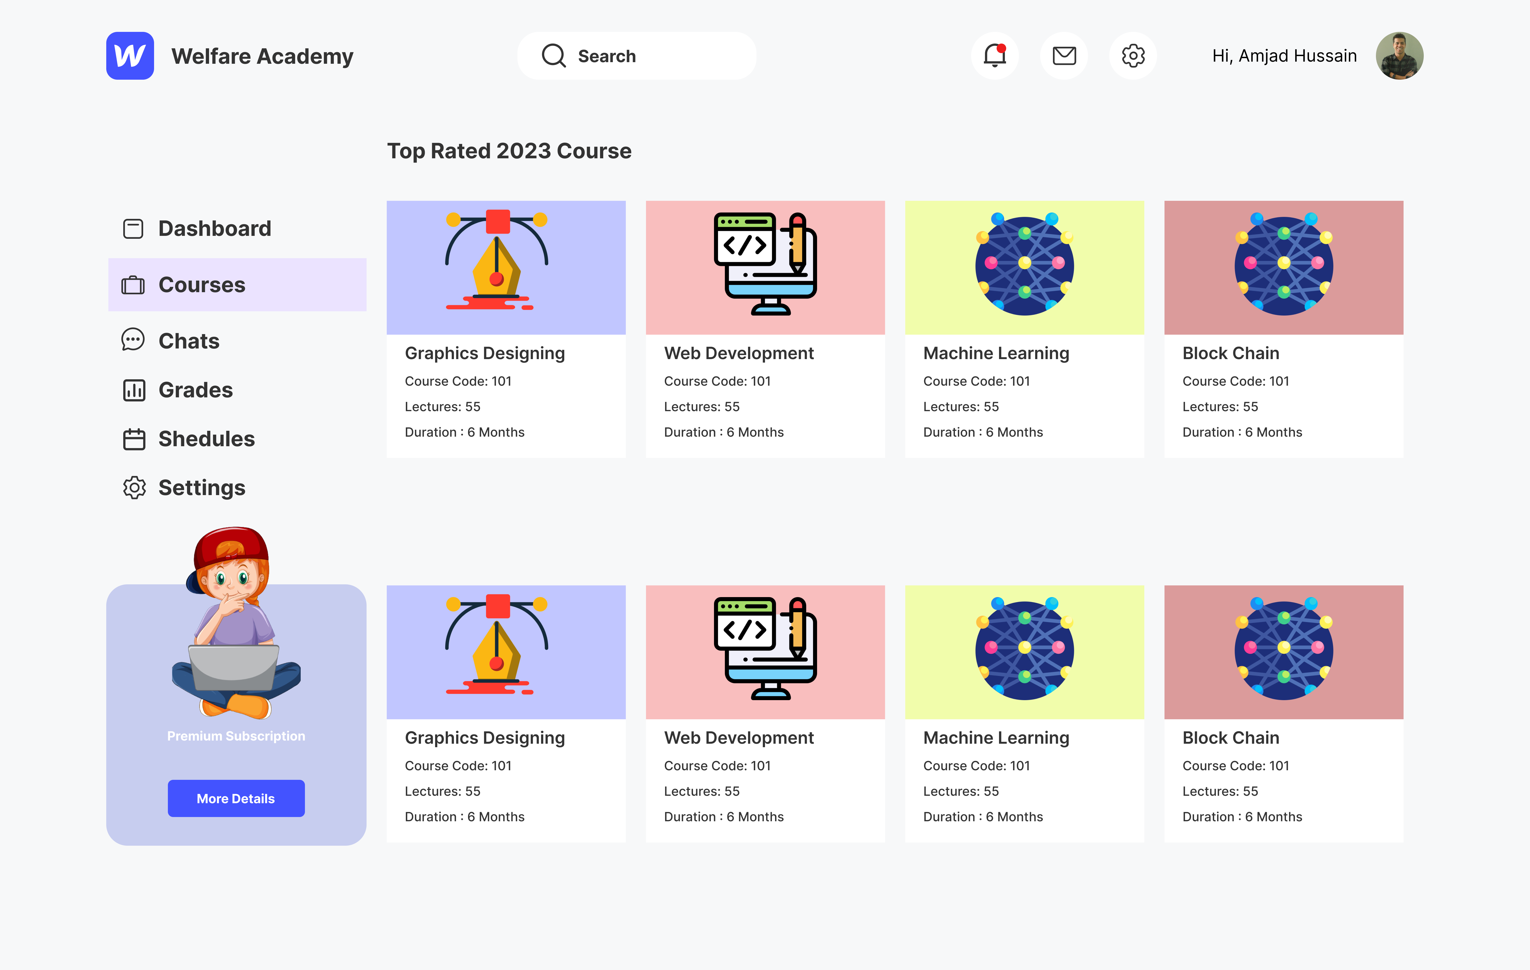Click the Courses briefcase icon
Viewport: 1530px width, 970px height.
click(x=133, y=285)
